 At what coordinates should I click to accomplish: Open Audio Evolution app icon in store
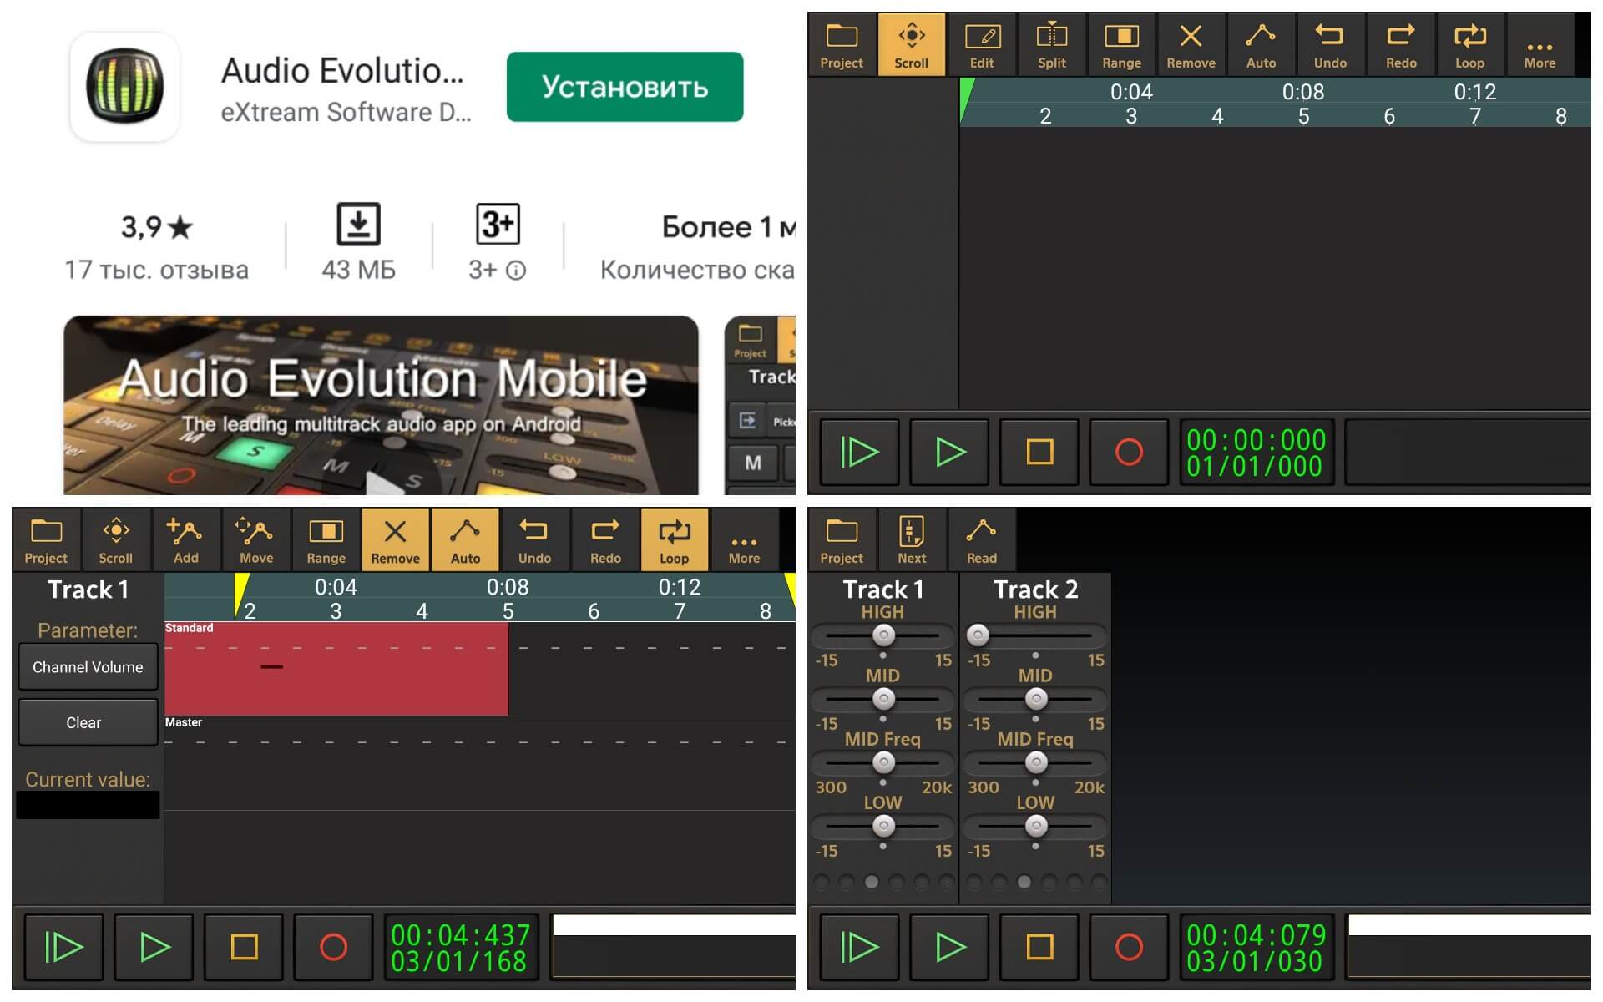[x=125, y=86]
